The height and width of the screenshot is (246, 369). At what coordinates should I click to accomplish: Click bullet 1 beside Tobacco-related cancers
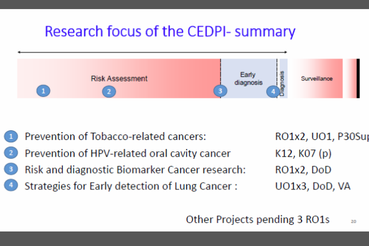point(12,136)
